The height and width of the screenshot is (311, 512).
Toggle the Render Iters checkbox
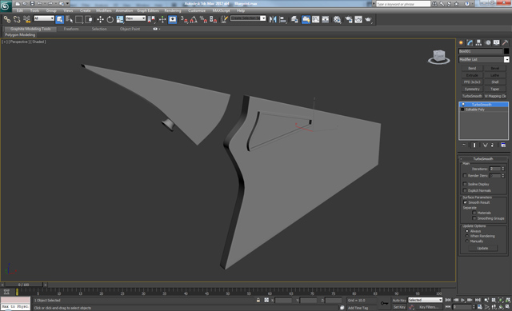coord(465,176)
